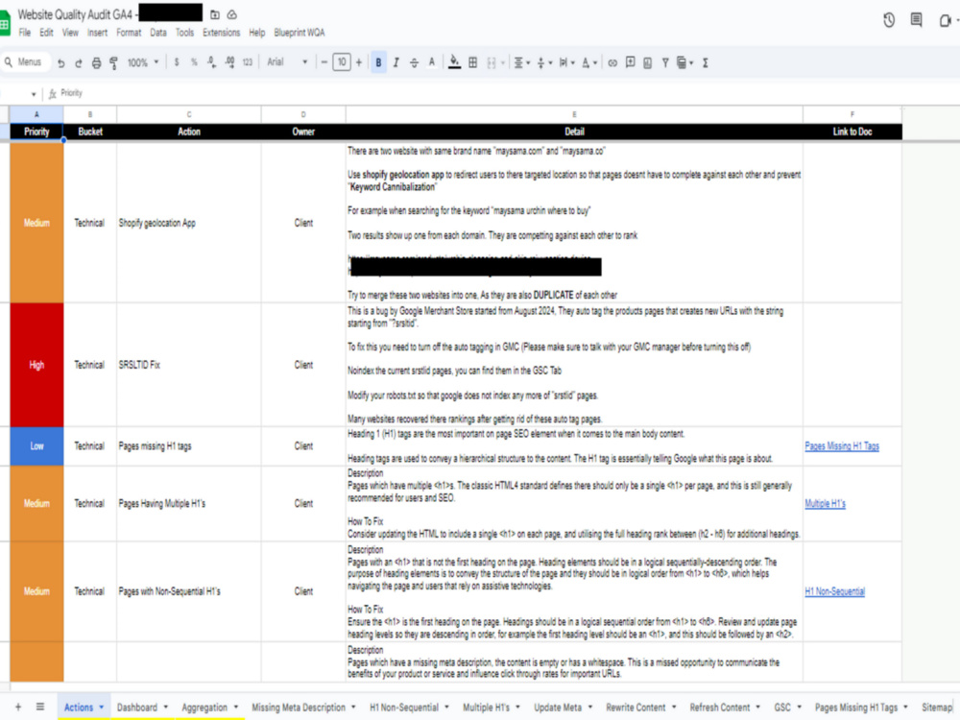Viewport: 960px width, 720px height.
Task: Print the spreadsheet with printer icon
Action: [x=96, y=62]
